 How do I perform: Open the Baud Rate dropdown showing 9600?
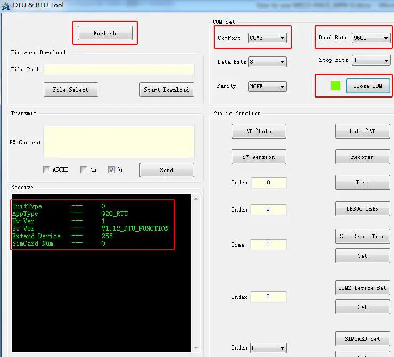pyautogui.click(x=371, y=38)
